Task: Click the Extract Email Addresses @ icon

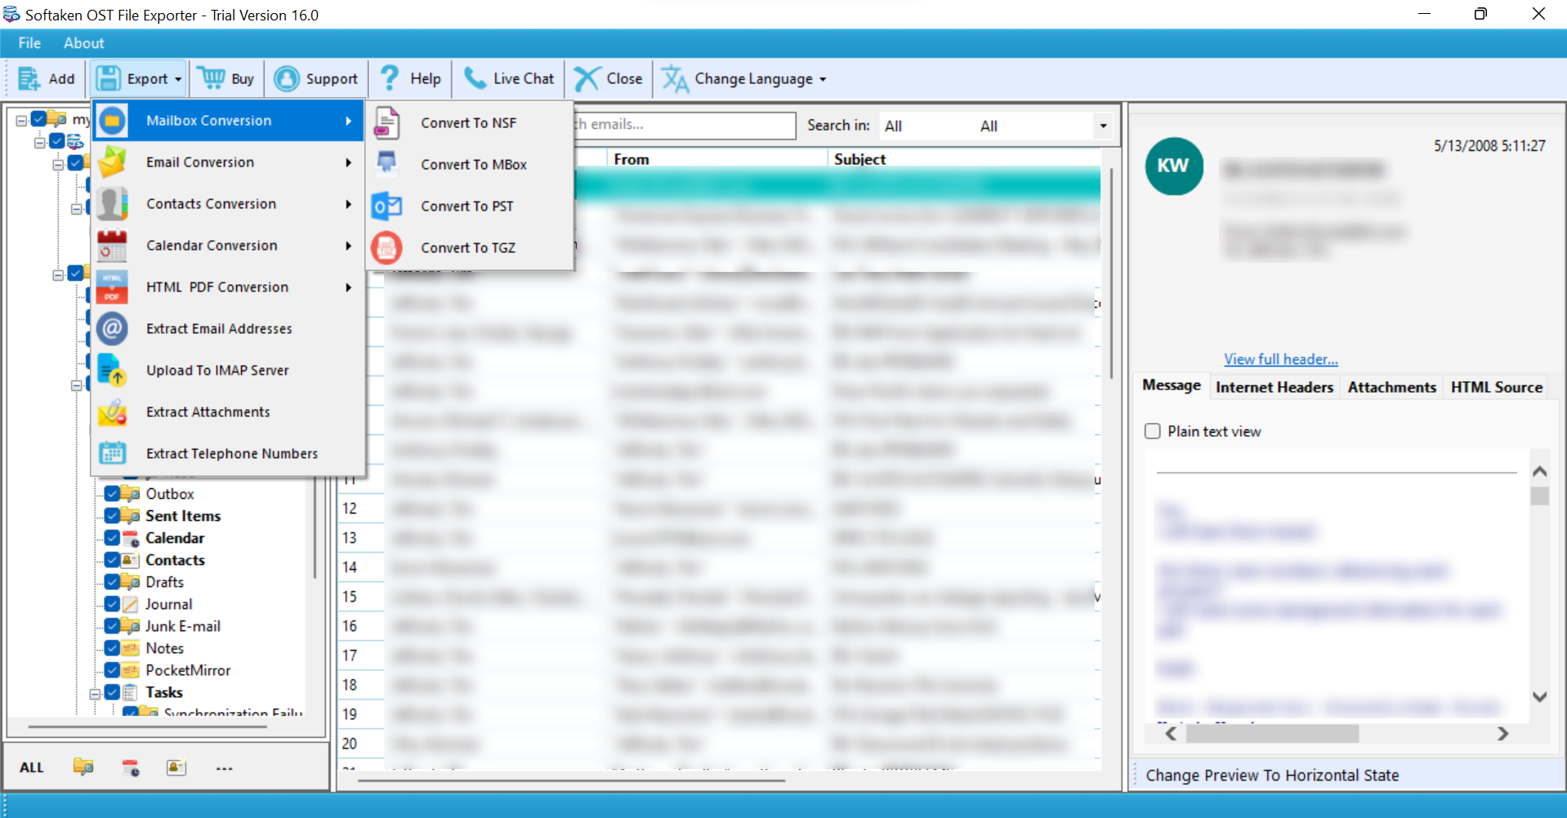Action: 112,328
